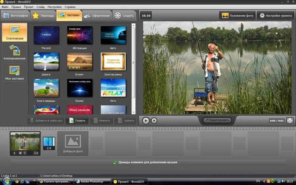Go to the Создать tab
The width and height of the screenshot is (296, 185).
pyautogui.click(x=124, y=16)
